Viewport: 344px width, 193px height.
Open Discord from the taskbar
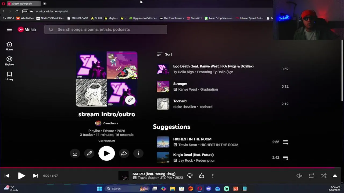209,189
